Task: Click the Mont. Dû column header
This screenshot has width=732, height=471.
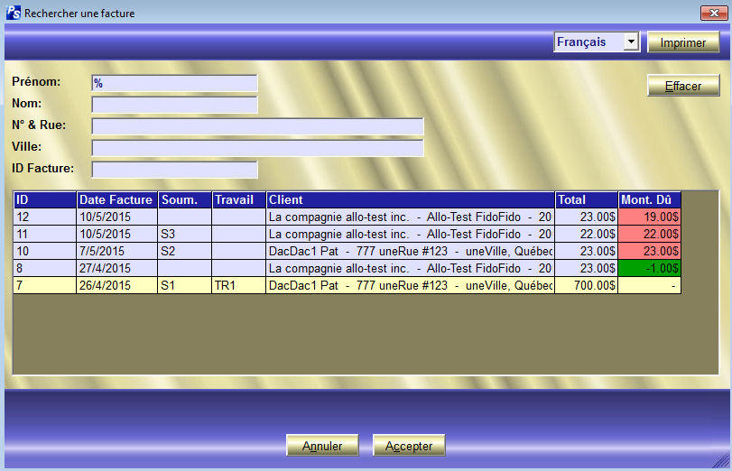Action: [x=649, y=199]
